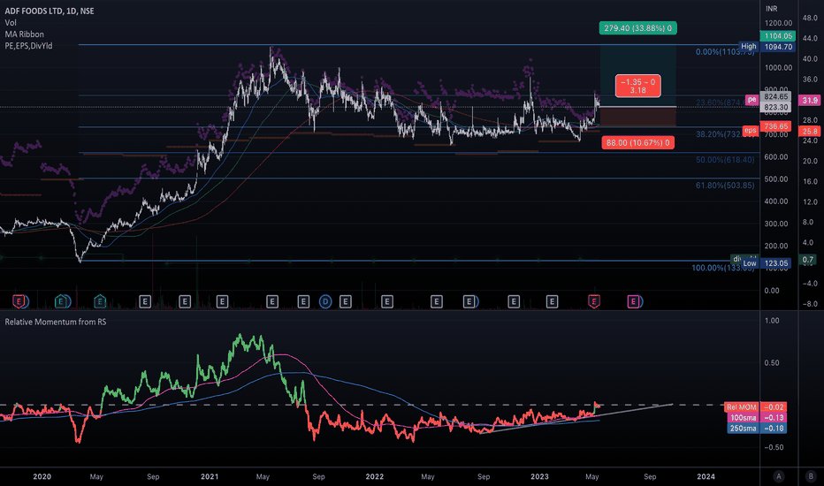Open earnings marker just before Sep 2021
The height and width of the screenshot is (486, 824).
303,301
